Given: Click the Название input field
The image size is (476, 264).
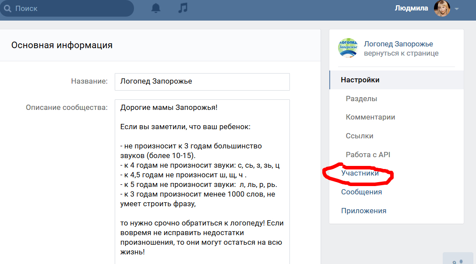Looking at the screenshot, I should pyautogui.click(x=202, y=81).
